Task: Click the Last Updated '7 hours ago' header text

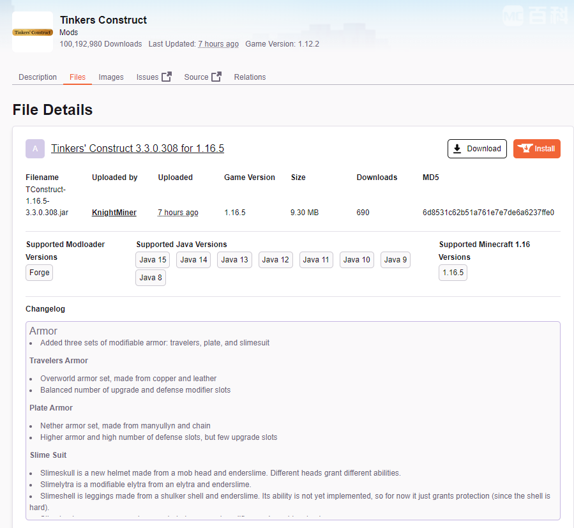Action: pos(218,44)
